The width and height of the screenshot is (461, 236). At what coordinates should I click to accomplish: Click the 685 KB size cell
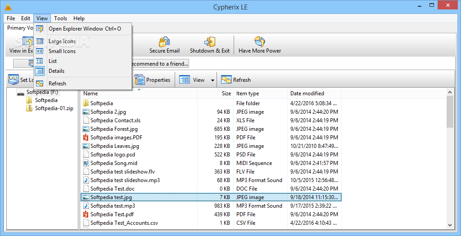click(222, 129)
